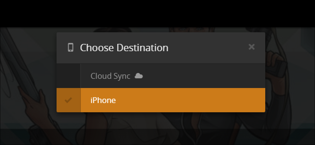This screenshot has width=315, height=145.
Task: Click the "Cloud Sync" text label
Action: (110, 76)
